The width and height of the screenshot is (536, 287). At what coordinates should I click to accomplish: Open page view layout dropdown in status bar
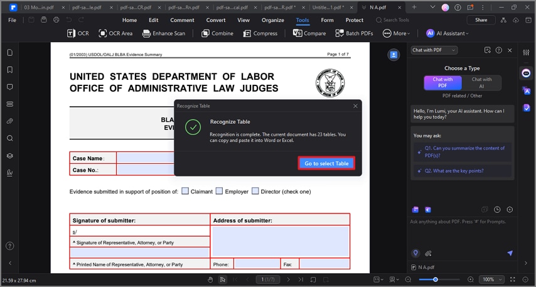tap(395, 279)
